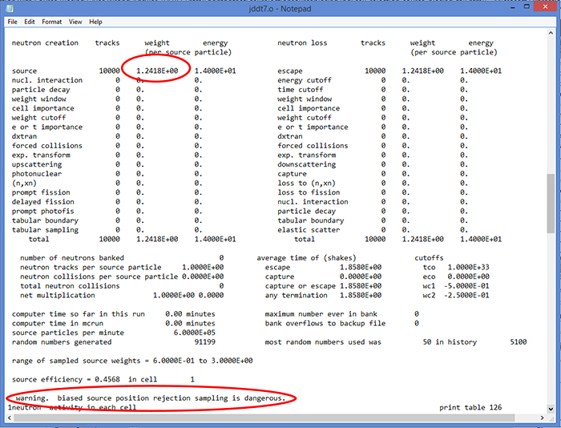Image resolution: width=561 pixels, height=428 pixels.
Task: Click the vertical scrollbar down arrow
Action: 551,410
